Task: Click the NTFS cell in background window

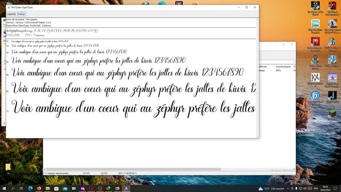Action: [x=278, y=70]
